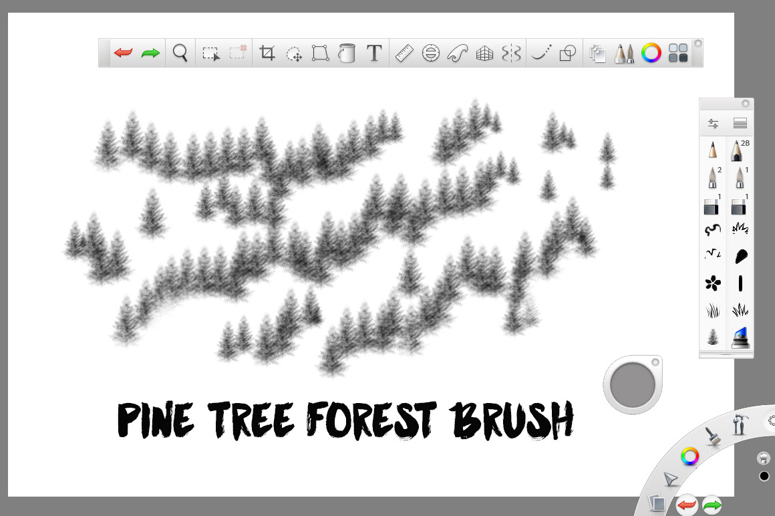Toggle vertical Symmetry drawing
Image resolution: width=775 pixels, height=516 pixels.
(511, 53)
